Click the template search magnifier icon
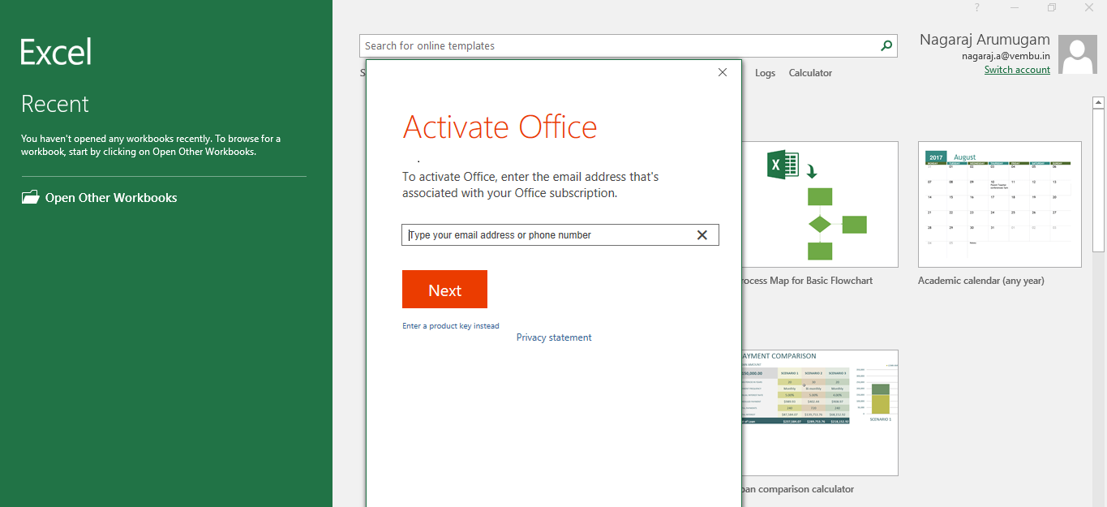Image resolution: width=1107 pixels, height=507 pixels. point(886,46)
